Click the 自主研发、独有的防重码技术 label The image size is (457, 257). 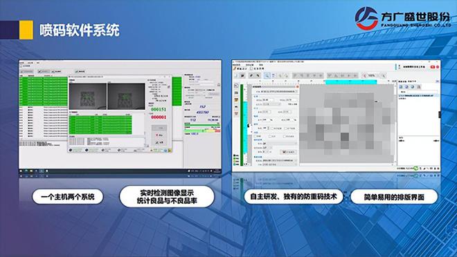[293, 196]
